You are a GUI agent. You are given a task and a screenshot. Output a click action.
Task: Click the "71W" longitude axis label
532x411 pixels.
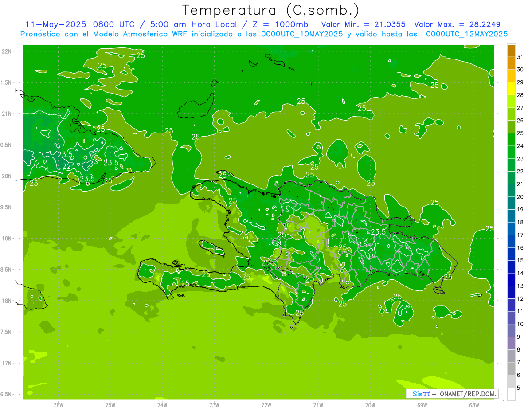pos(318,405)
